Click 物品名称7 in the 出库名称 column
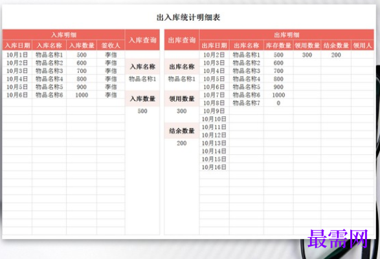This screenshot has width=380, height=259. [x=246, y=103]
